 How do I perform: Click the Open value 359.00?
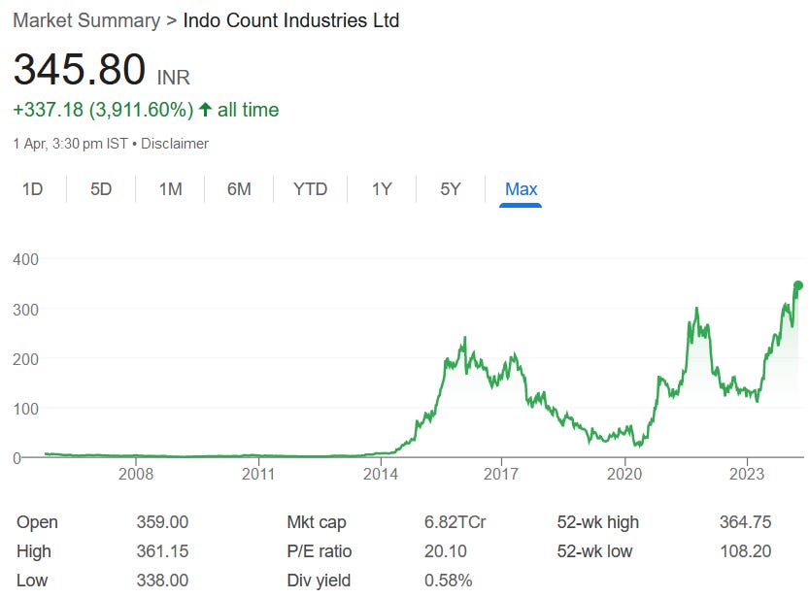tap(162, 522)
